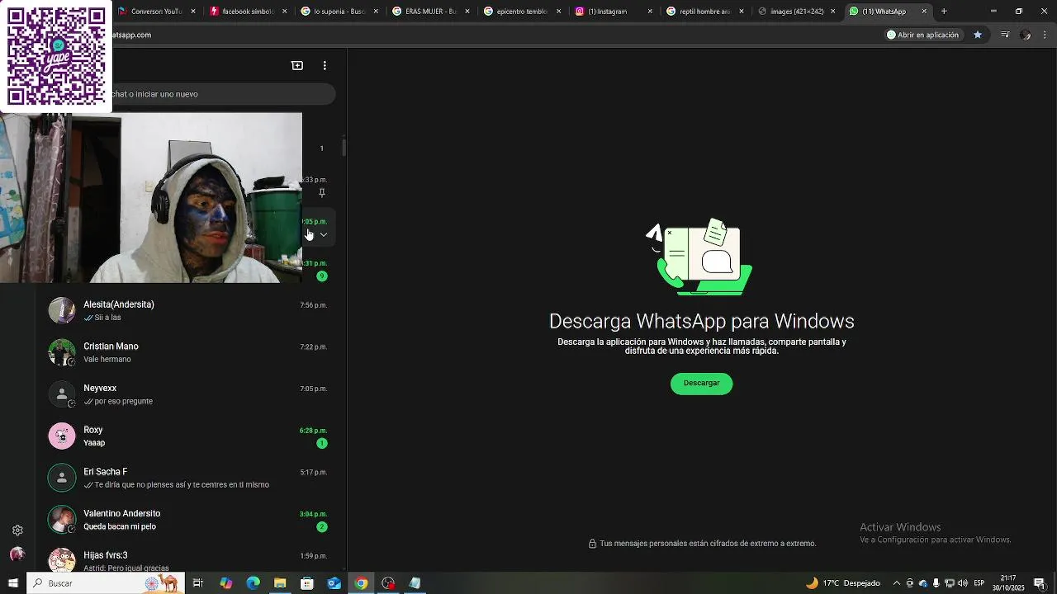Open Outlook from the taskbar
The height and width of the screenshot is (594, 1057).
pyautogui.click(x=334, y=583)
